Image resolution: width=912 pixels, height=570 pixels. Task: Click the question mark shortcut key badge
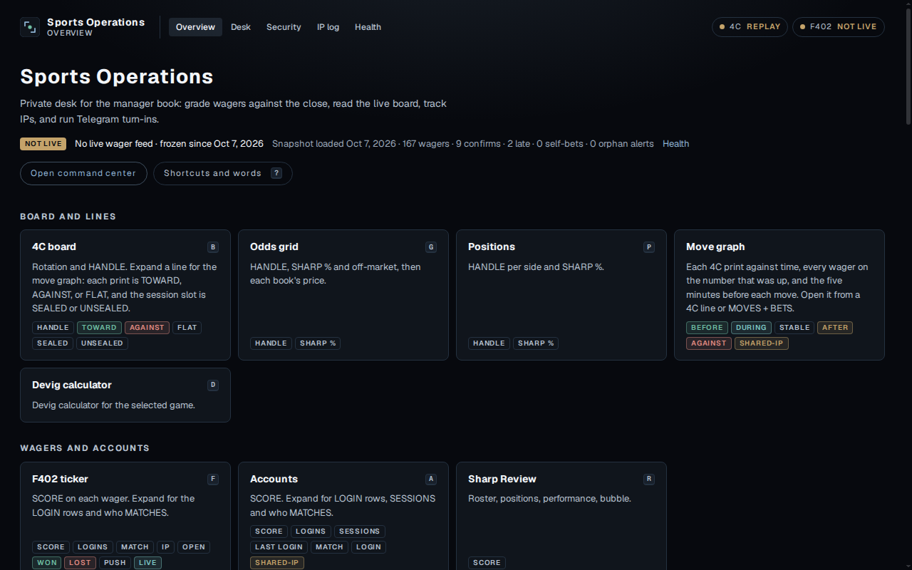pyautogui.click(x=276, y=173)
